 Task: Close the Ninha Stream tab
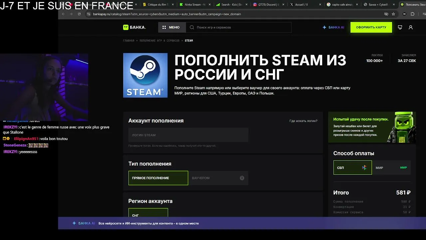pyautogui.click(x=210, y=5)
